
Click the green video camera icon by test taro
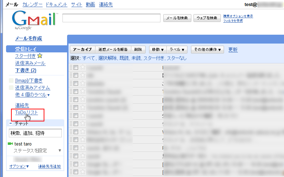(10, 144)
